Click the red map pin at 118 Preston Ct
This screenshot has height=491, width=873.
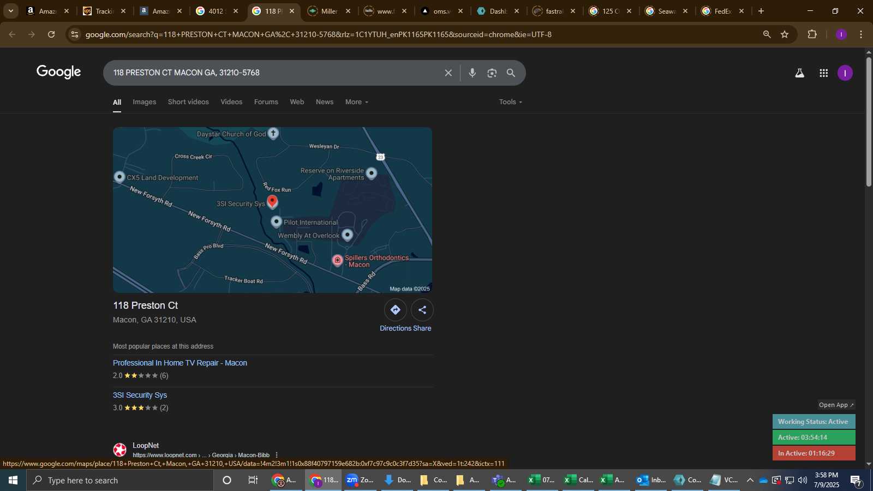pos(272,202)
